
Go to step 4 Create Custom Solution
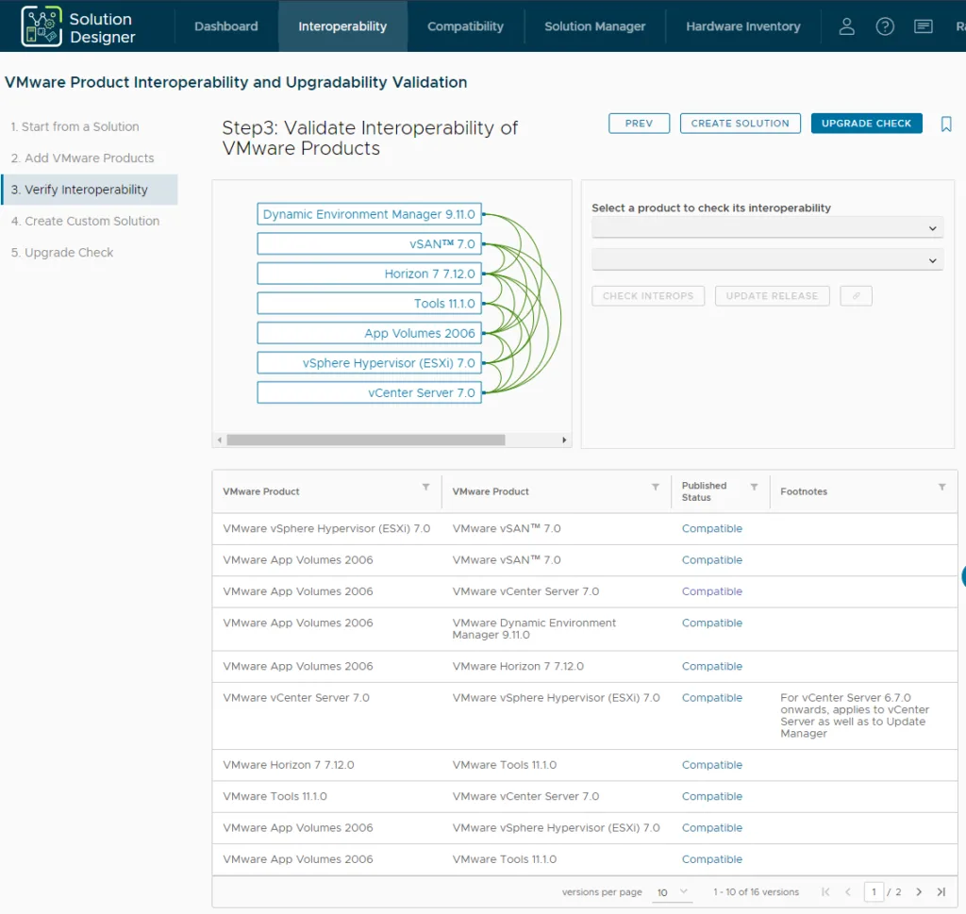point(85,221)
